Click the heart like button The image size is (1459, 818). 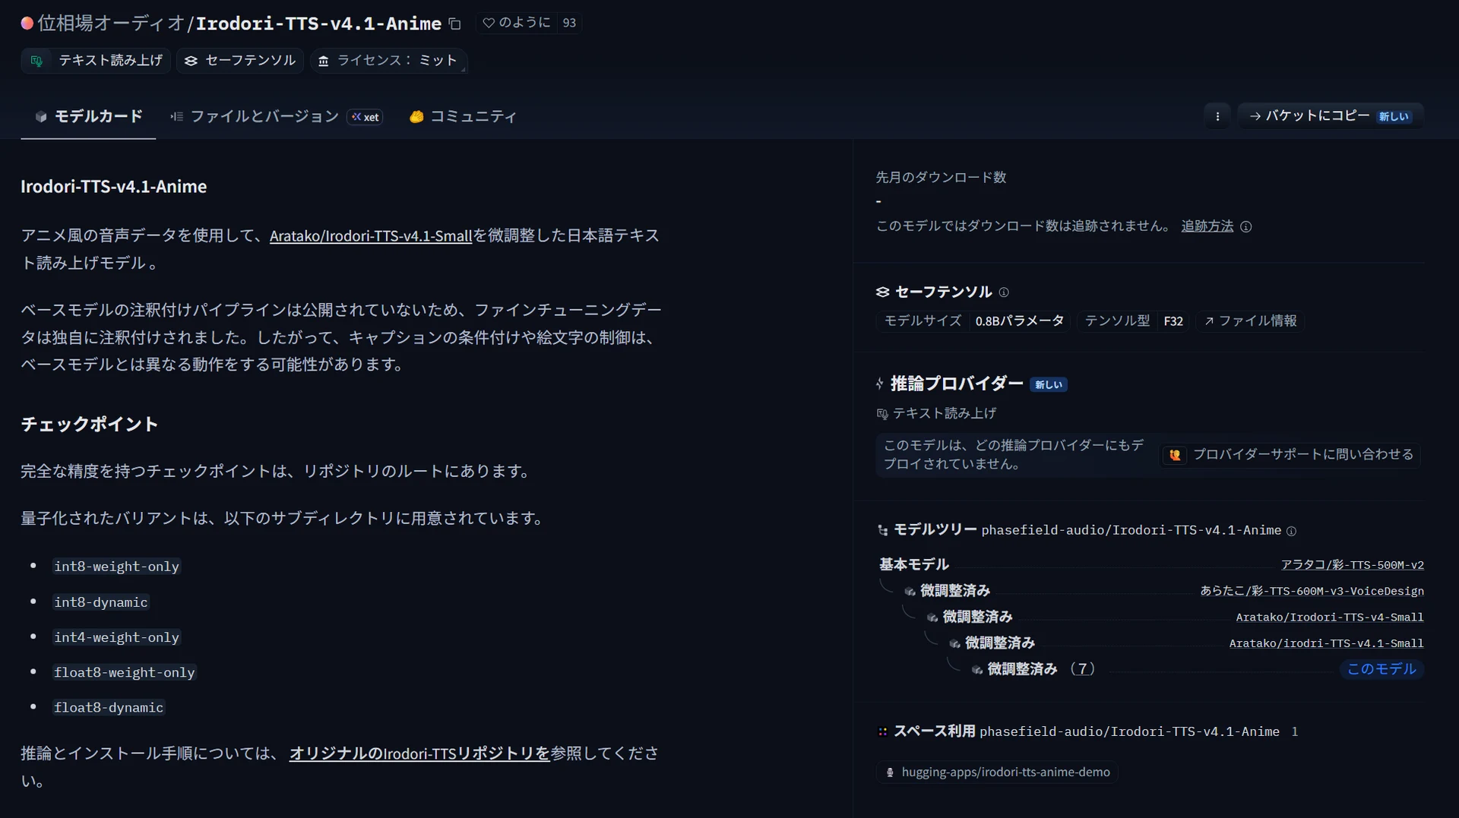[x=517, y=23]
